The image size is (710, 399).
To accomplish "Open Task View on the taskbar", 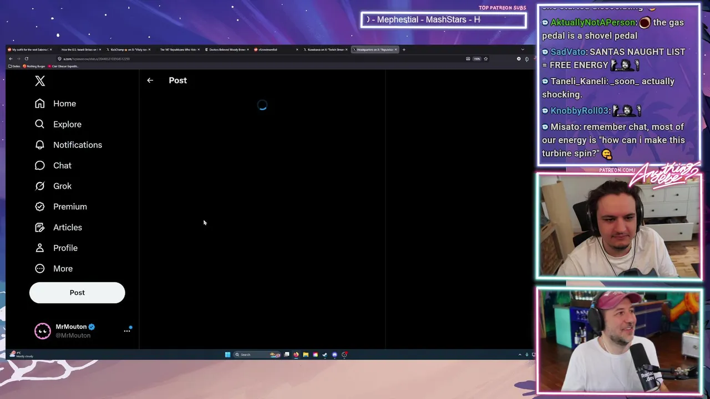I will [x=287, y=355].
